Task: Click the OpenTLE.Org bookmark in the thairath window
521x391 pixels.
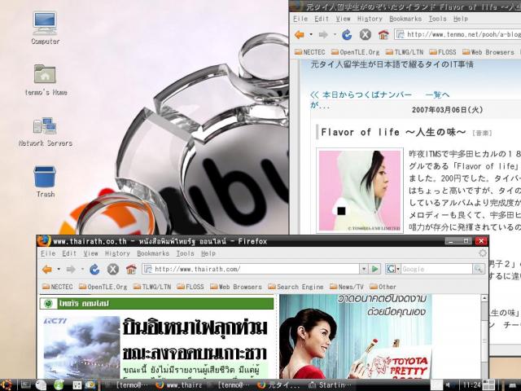Action: [103, 287]
